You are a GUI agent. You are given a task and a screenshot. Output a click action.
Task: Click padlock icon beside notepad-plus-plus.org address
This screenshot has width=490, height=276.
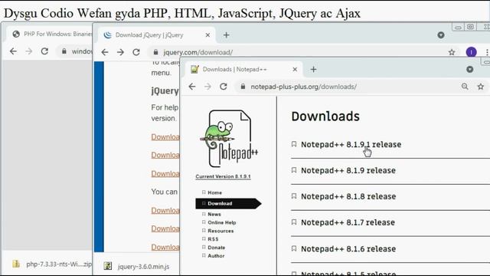(243, 87)
